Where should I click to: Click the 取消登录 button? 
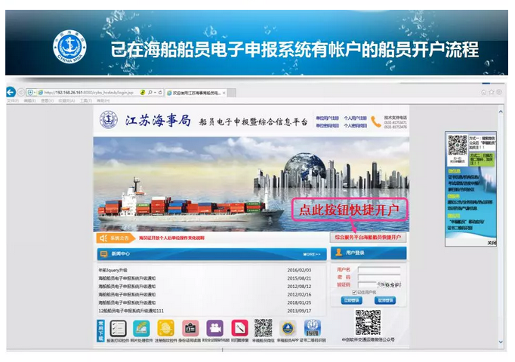385,300
